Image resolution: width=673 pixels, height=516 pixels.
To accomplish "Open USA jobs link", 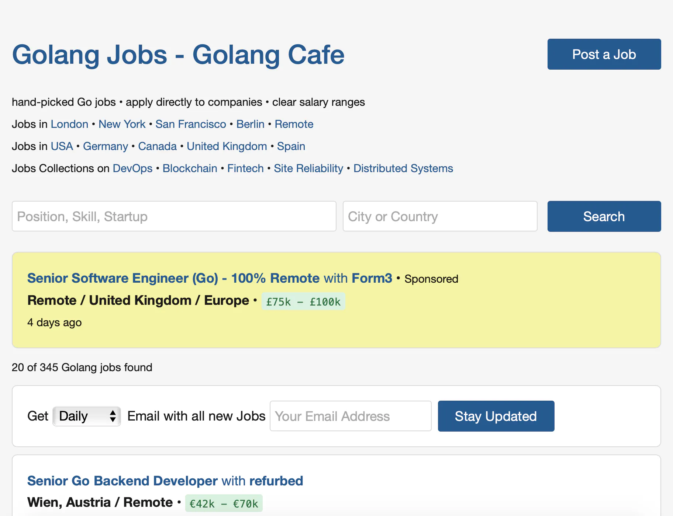I will pyautogui.click(x=62, y=146).
